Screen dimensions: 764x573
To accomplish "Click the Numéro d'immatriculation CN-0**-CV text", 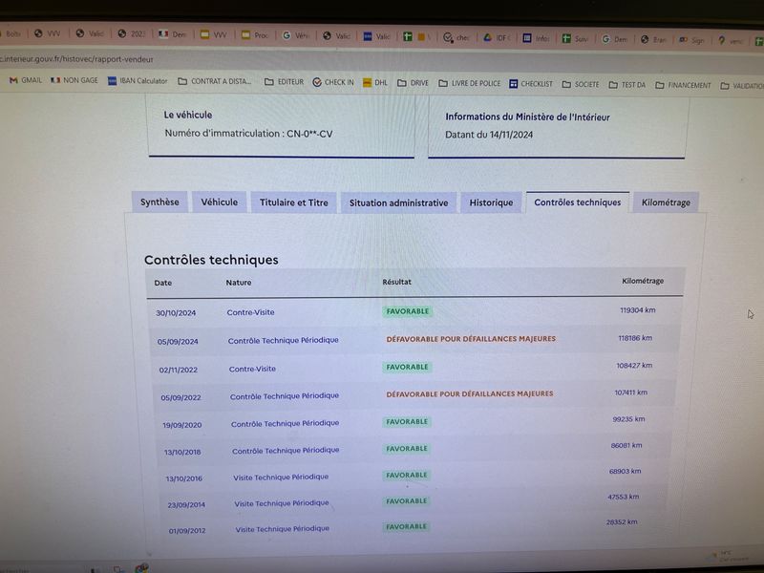I will pyautogui.click(x=248, y=134).
